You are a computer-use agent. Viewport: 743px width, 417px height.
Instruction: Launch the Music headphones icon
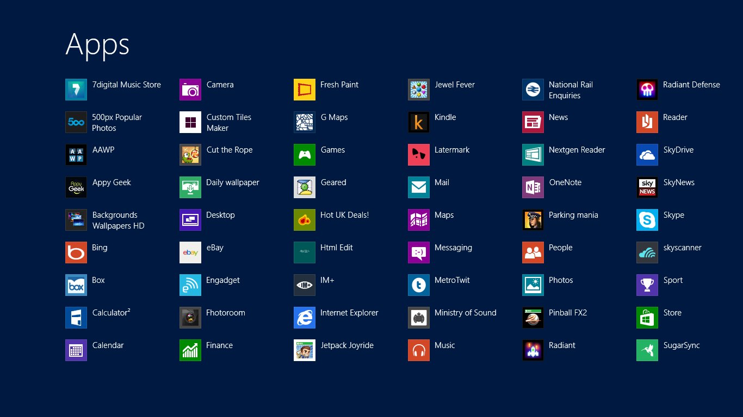pos(419,350)
